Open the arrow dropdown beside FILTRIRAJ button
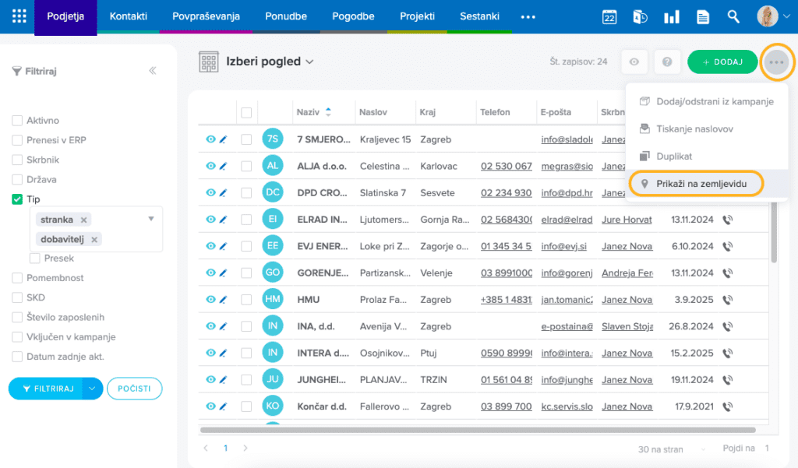Image resolution: width=798 pixels, height=468 pixels. (x=94, y=388)
